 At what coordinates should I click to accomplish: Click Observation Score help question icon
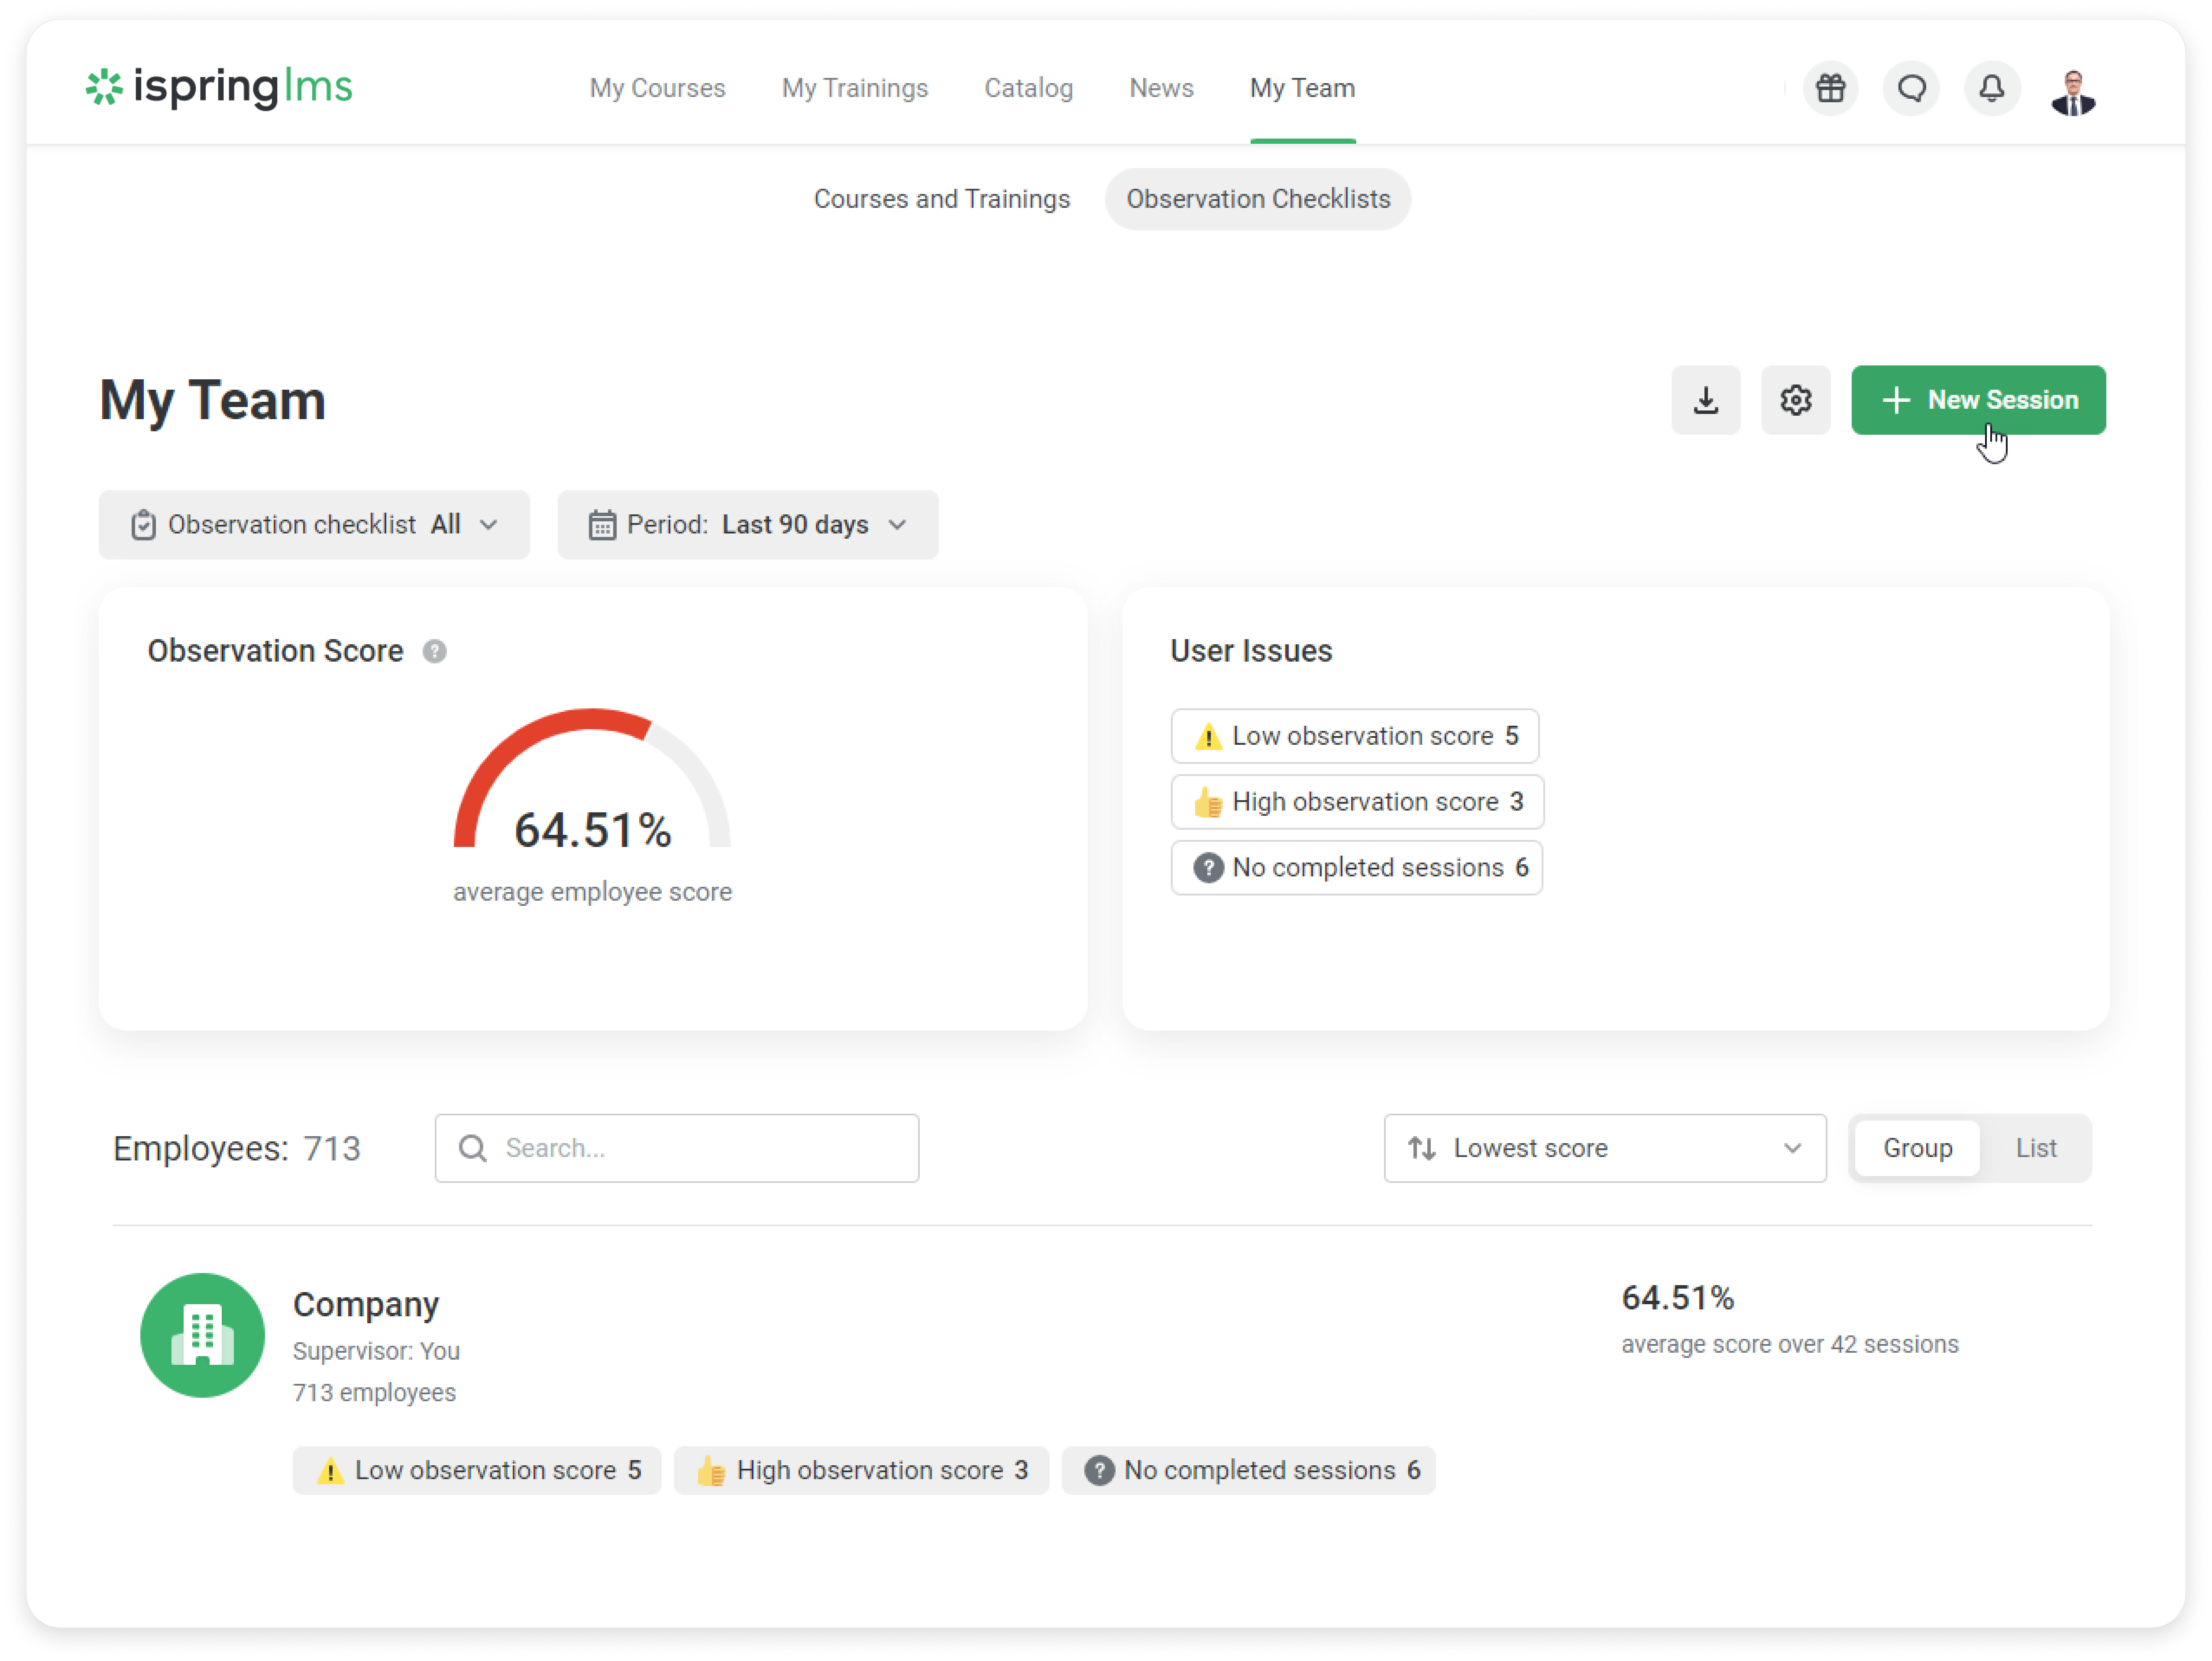[x=434, y=651]
